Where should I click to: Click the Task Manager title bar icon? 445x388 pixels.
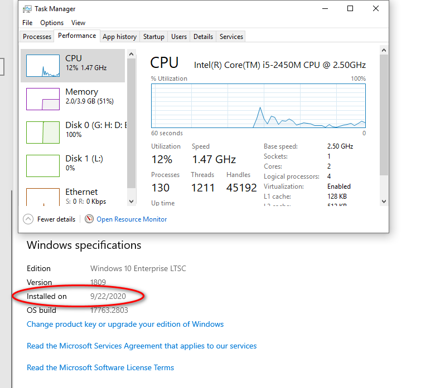(x=27, y=9)
